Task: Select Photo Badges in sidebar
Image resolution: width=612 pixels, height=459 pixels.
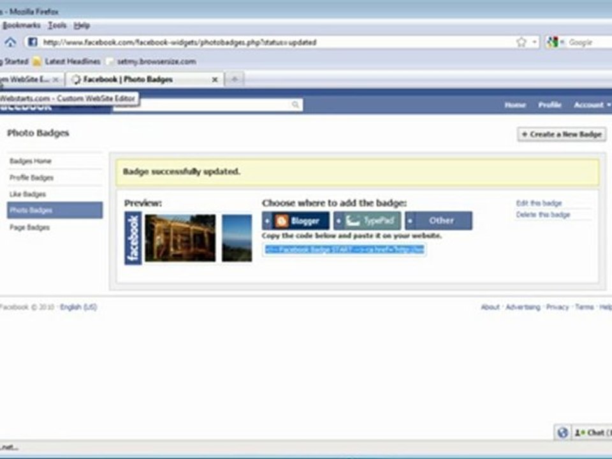Action: point(55,210)
